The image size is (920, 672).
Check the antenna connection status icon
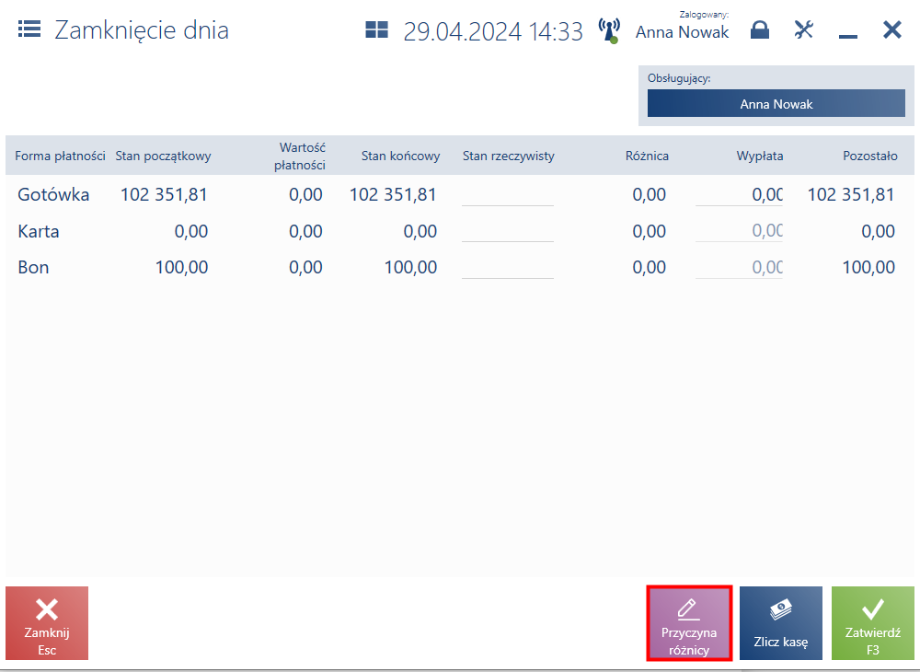click(609, 30)
